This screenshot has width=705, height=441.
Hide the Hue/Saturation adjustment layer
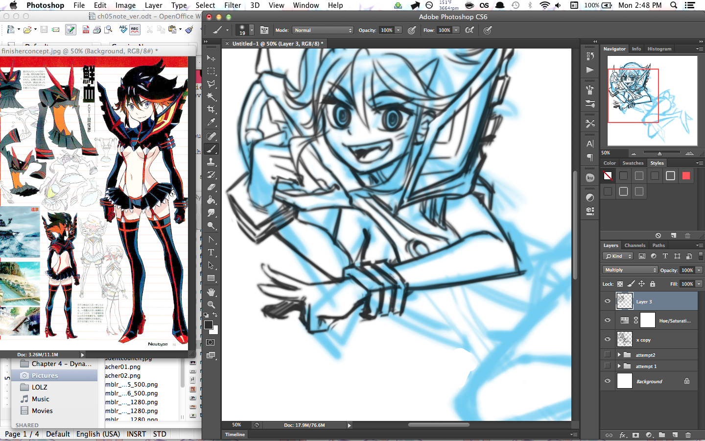coord(608,320)
